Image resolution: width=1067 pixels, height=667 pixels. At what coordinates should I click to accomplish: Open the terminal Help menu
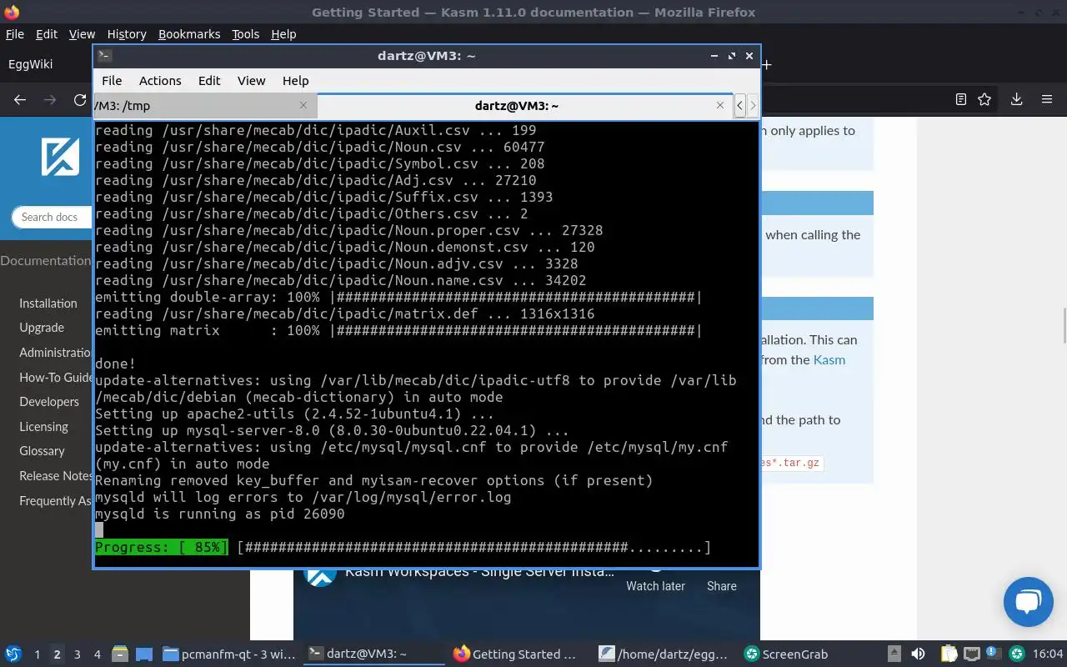click(x=295, y=81)
